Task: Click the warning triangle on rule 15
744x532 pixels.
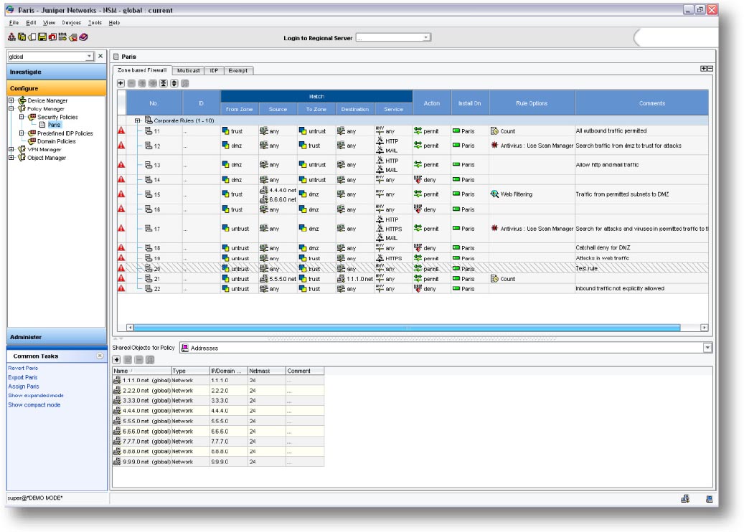Action: click(121, 194)
